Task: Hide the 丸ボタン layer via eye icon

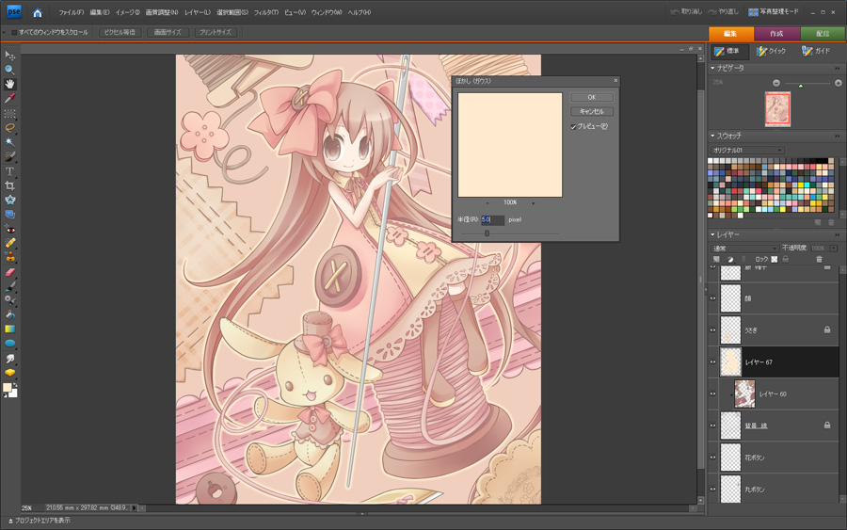Action: [712, 490]
